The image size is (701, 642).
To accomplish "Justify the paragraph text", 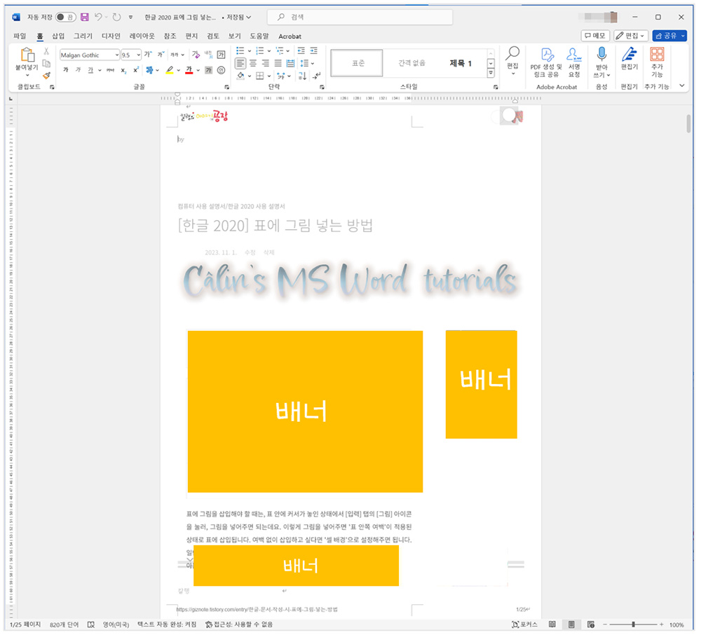I will 278,63.
